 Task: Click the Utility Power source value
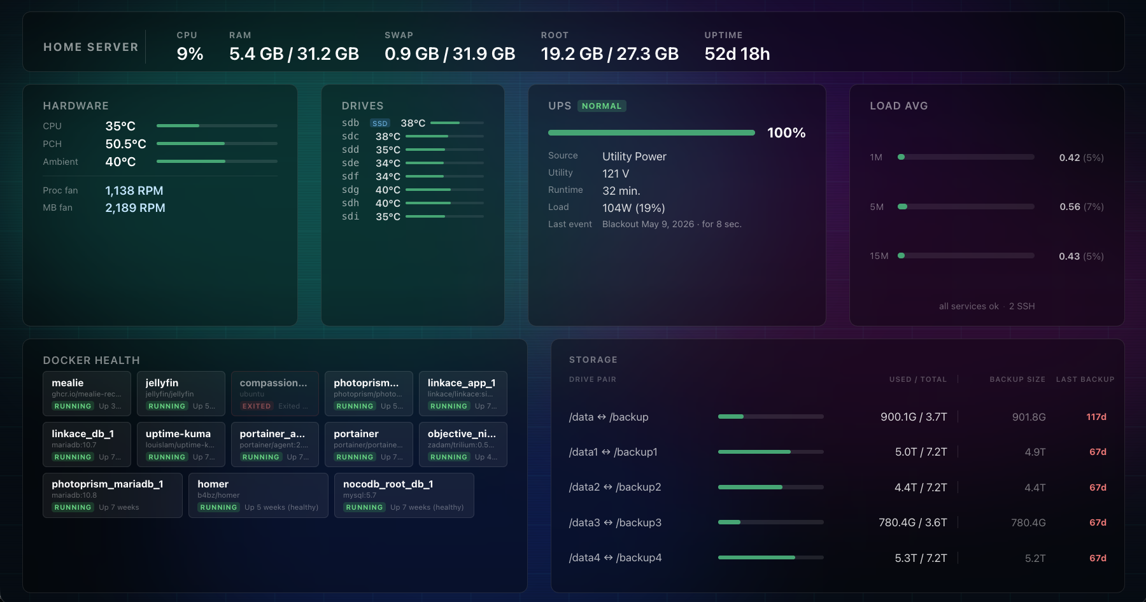click(x=634, y=157)
